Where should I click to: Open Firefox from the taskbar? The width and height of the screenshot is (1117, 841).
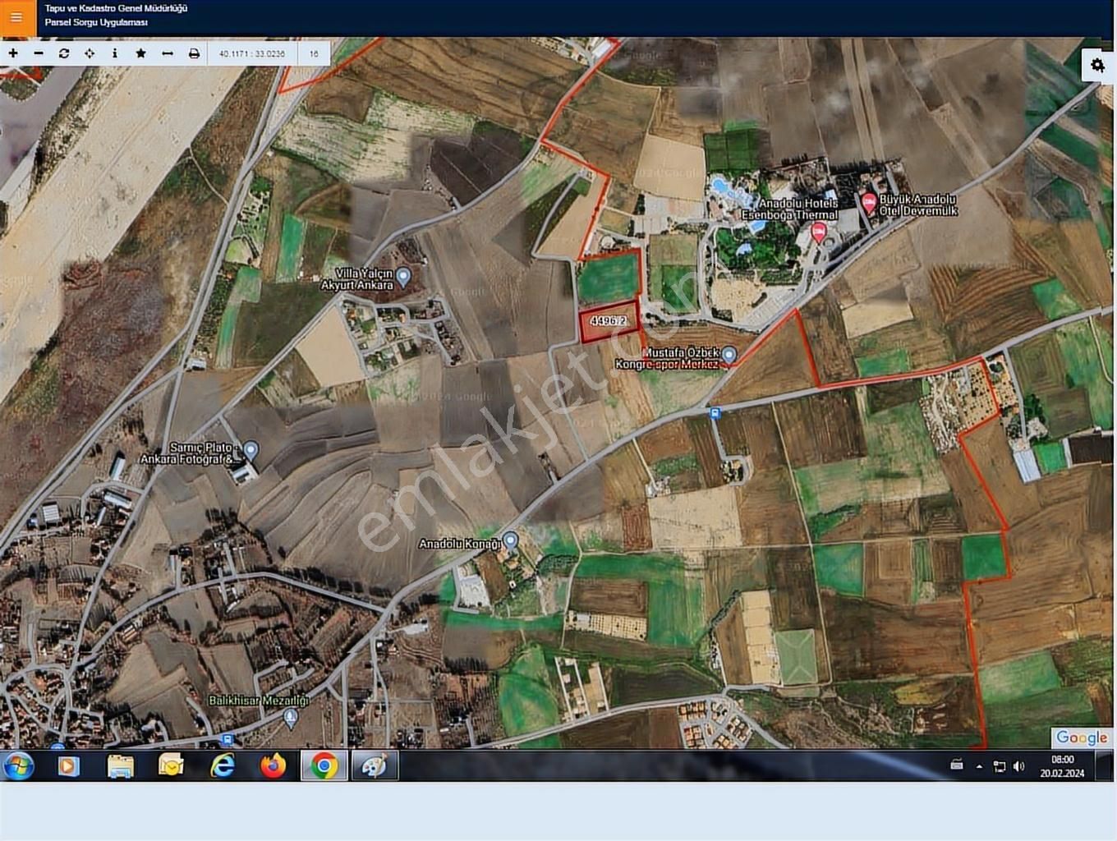pos(273,766)
